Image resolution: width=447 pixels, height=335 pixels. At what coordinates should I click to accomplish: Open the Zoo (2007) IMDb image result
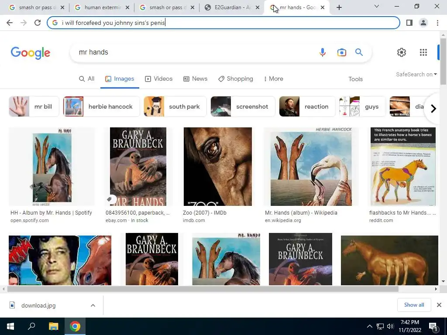pyautogui.click(x=218, y=167)
